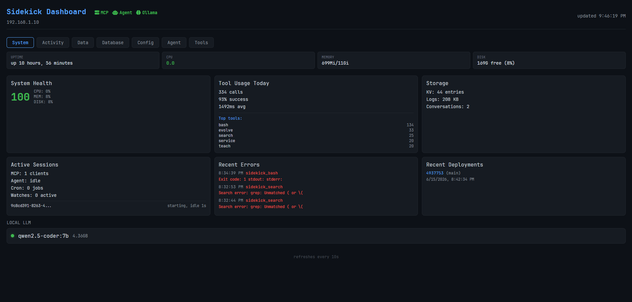Click the 'Agent: idle' session line
The height and width of the screenshot is (302, 632).
tap(26, 181)
